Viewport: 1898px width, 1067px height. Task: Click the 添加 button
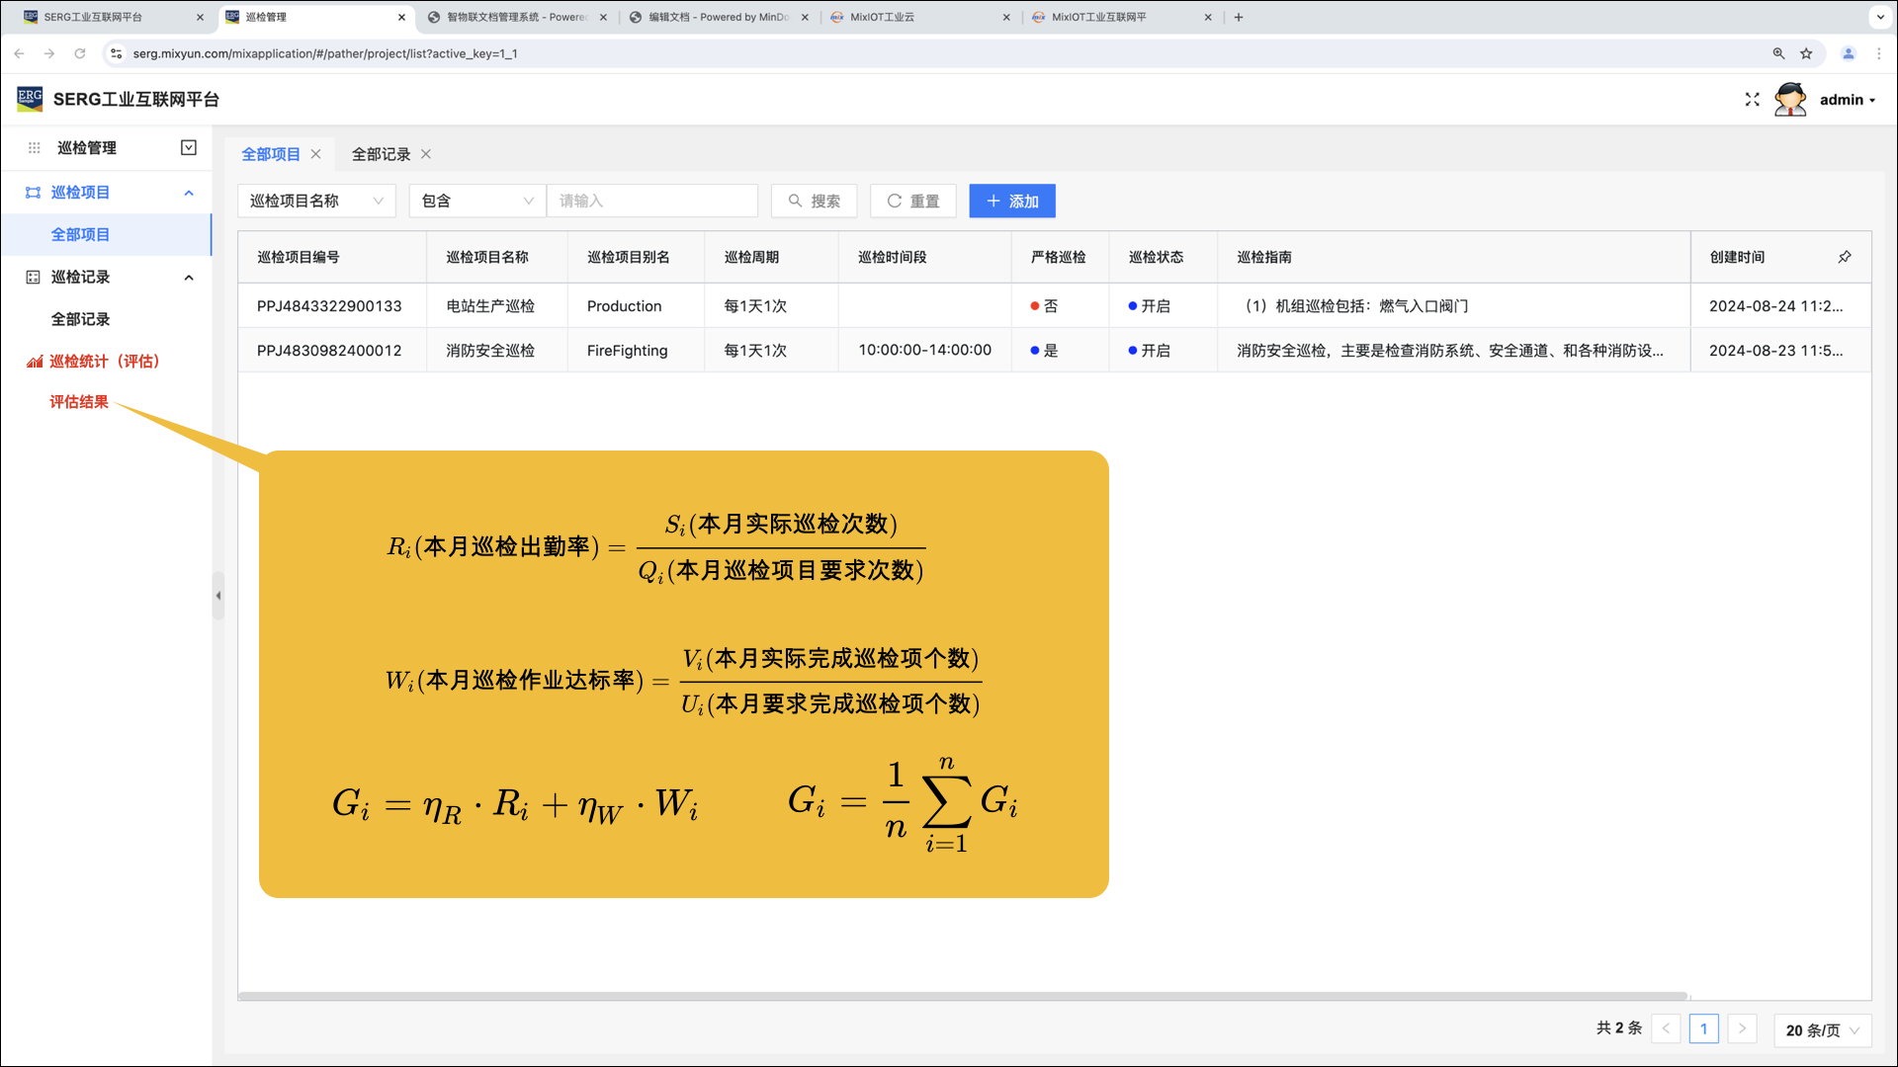tap(1011, 202)
